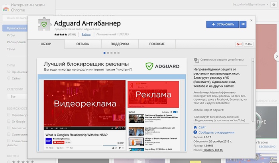Image resolution: width=279 pixels, height=163 pixels.
Task: Click the Jean Genius video thumbnail
Action: [136, 131]
